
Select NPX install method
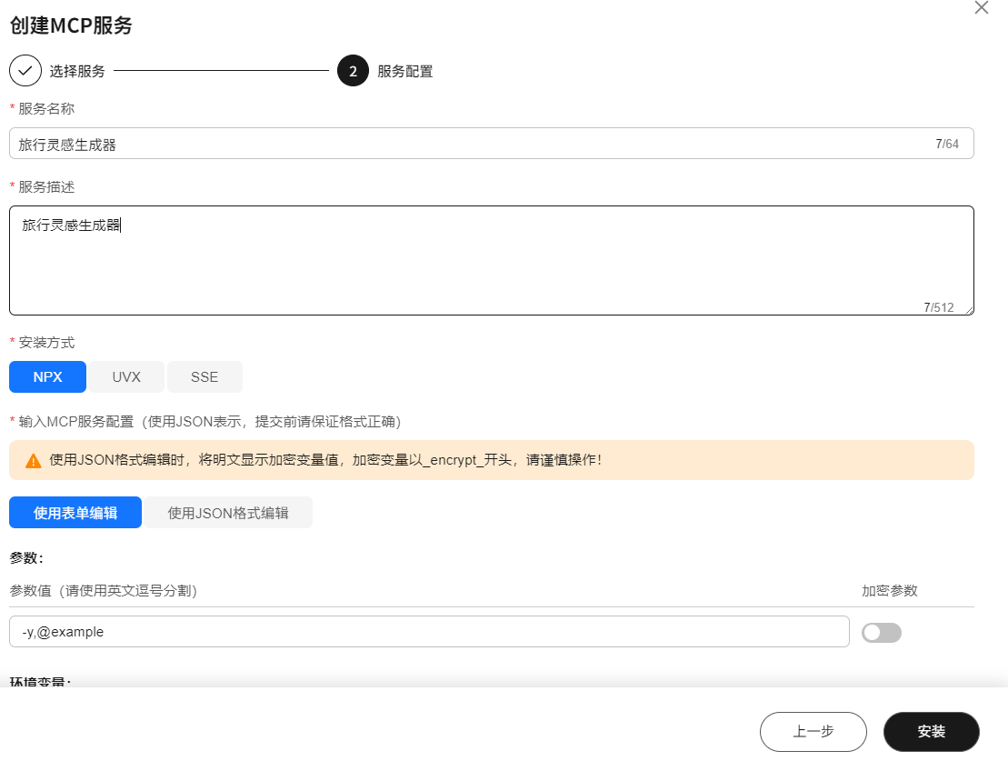click(x=47, y=377)
